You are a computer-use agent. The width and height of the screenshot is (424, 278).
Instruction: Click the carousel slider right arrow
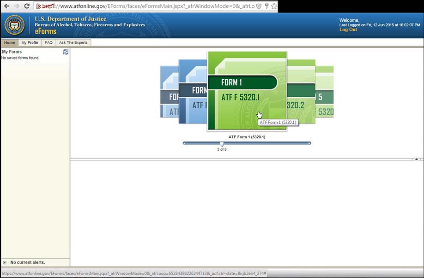click(309, 143)
